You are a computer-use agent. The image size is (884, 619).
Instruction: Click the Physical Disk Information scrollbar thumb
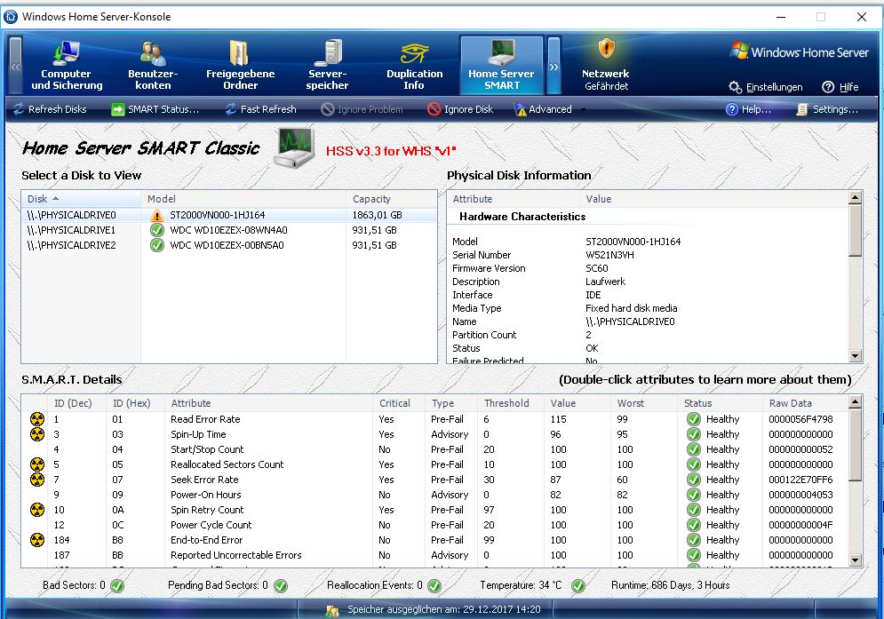[x=856, y=230]
